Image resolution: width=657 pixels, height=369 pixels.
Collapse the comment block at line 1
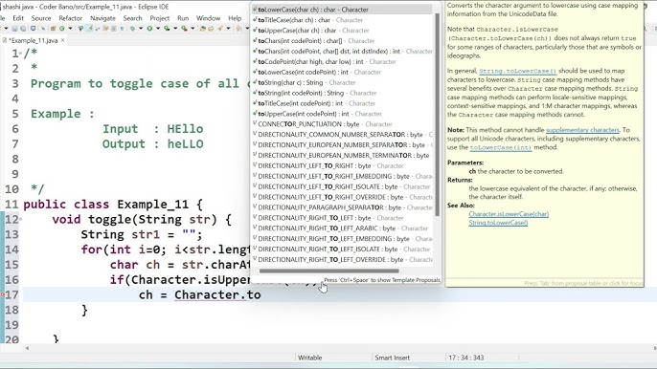point(20,54)
